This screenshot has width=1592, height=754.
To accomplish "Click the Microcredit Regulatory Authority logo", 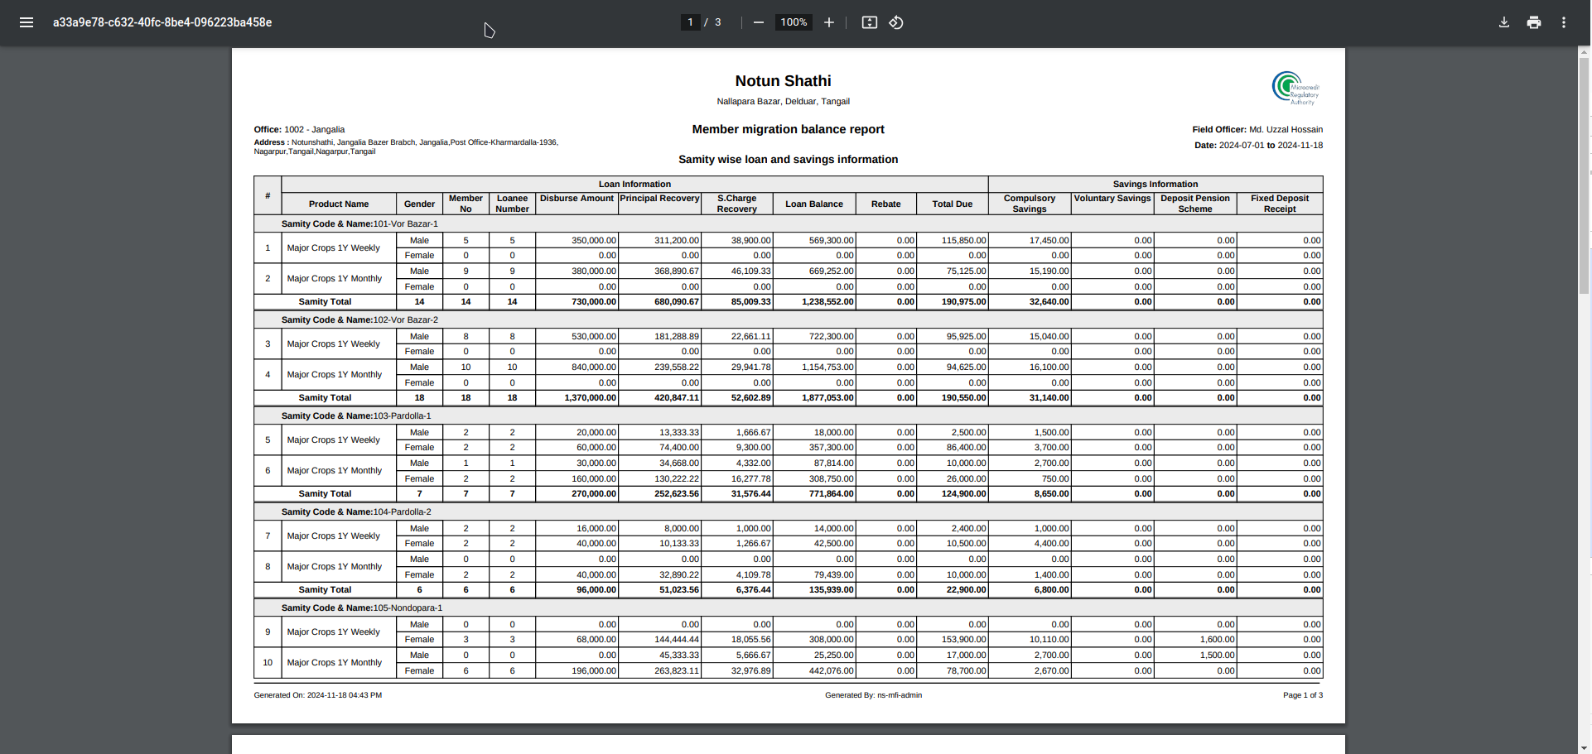I will (x=1296, y=88).
